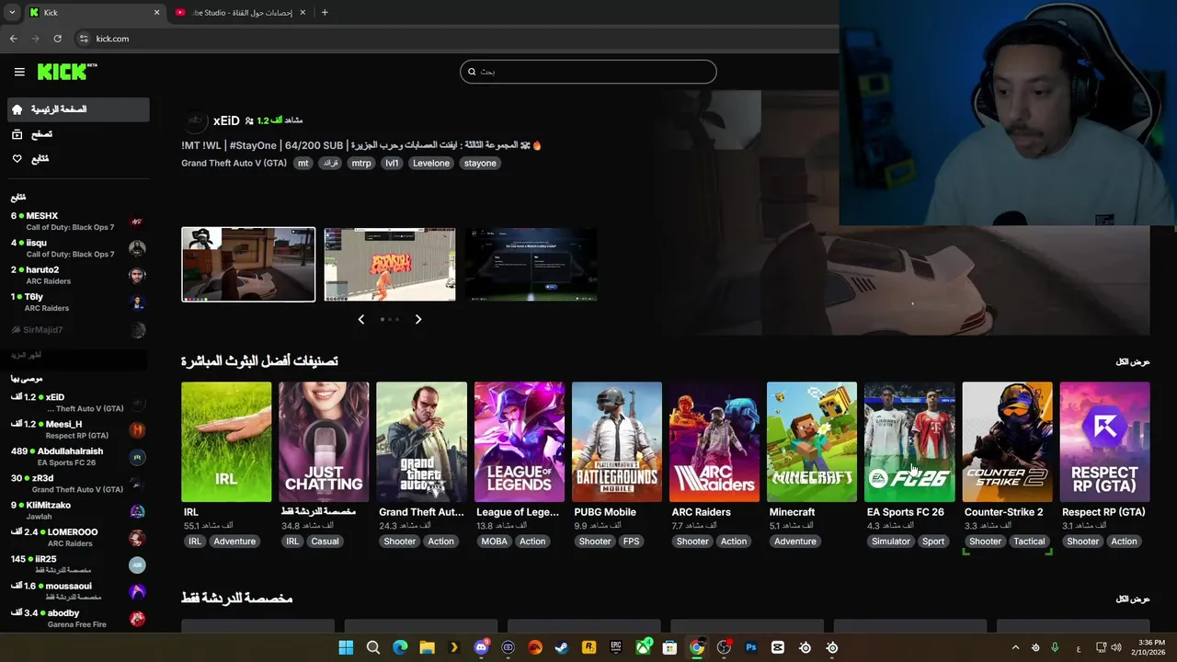Open offline channel SirMajid7 in sidebar
Image resolution: width=1177 pixels, height=662 pixels.
[78, 330]
